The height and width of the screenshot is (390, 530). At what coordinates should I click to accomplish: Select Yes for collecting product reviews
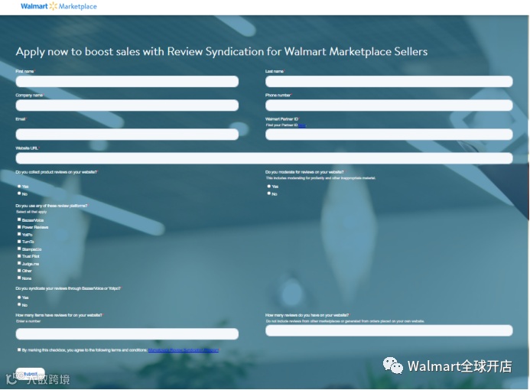[x=19, y=187]
